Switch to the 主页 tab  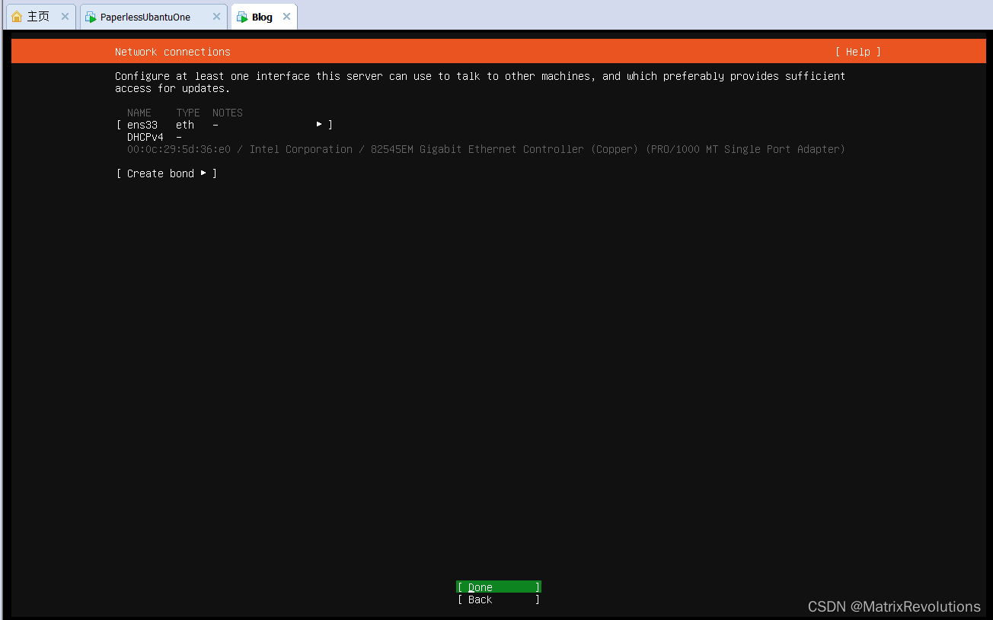click(x=37, y=15)
